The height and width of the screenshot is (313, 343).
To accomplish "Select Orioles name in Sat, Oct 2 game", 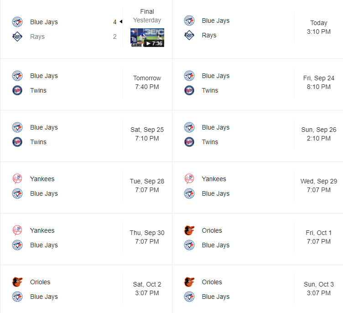I will 40,282.
